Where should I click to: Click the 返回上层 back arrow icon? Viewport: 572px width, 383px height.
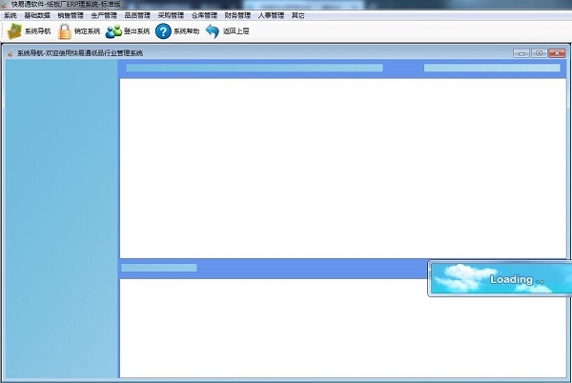point(213,31)
